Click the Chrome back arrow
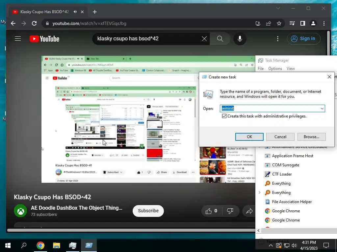This screenshot has width=337, height=252. [x=13, y=23]
